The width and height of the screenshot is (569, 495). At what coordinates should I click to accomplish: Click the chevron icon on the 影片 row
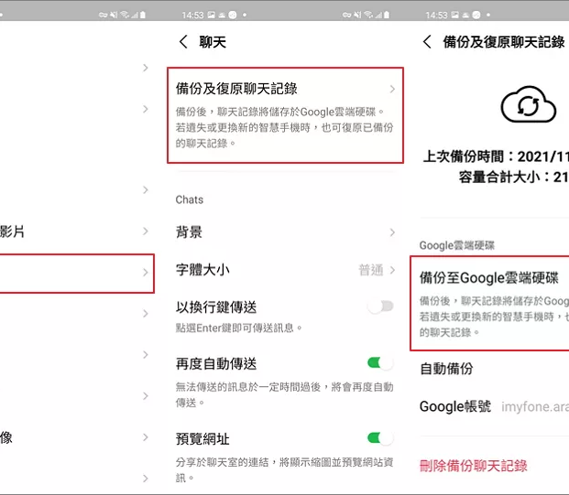[x=145, y=232]
